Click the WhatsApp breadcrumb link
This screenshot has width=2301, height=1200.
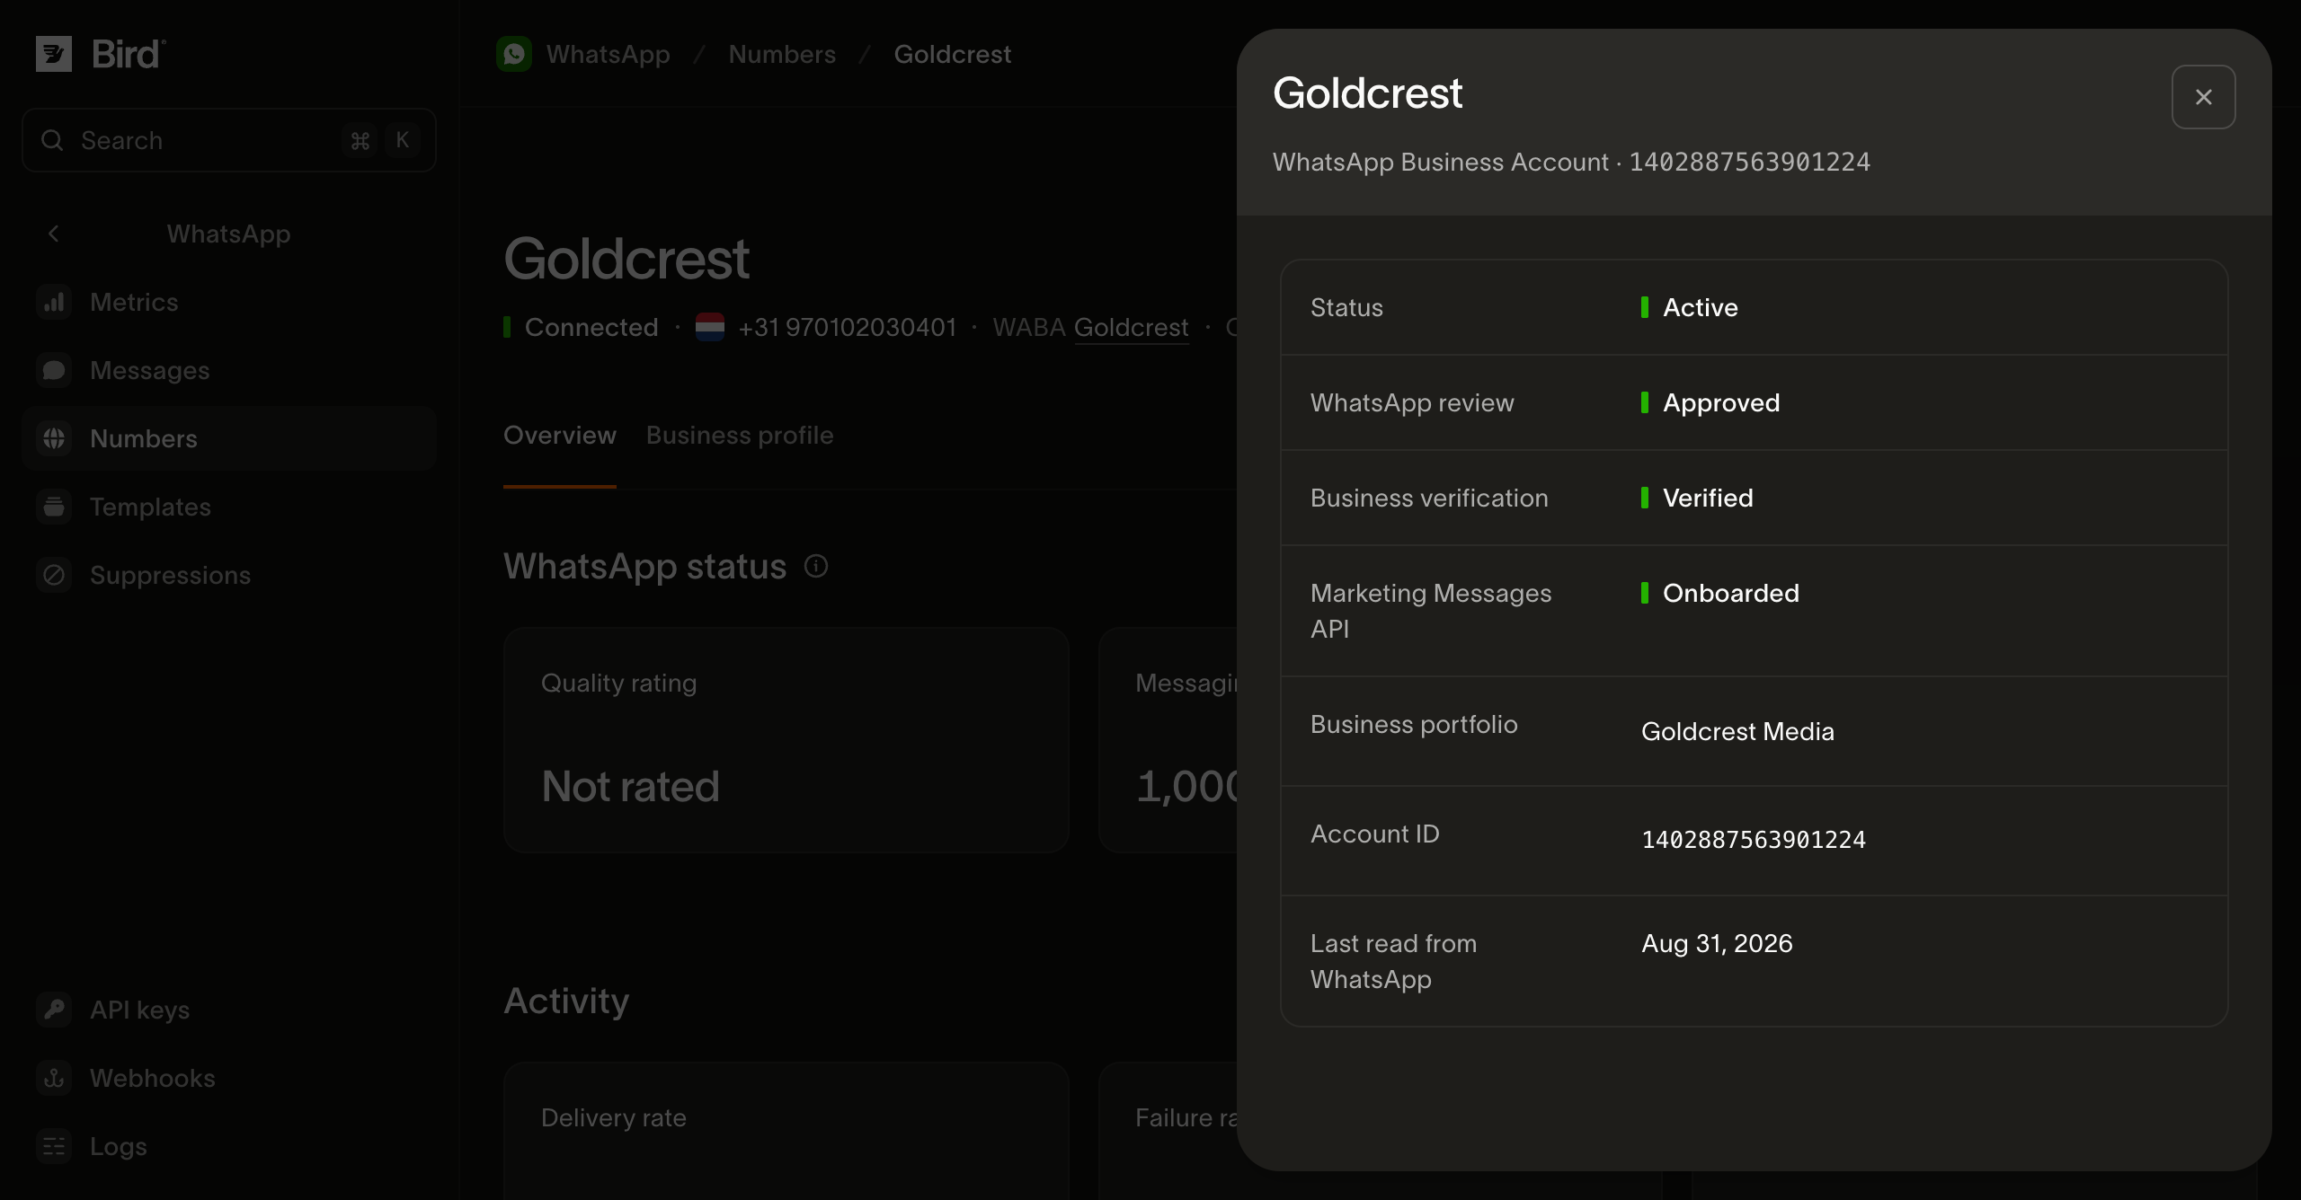(x=609, y=54)
